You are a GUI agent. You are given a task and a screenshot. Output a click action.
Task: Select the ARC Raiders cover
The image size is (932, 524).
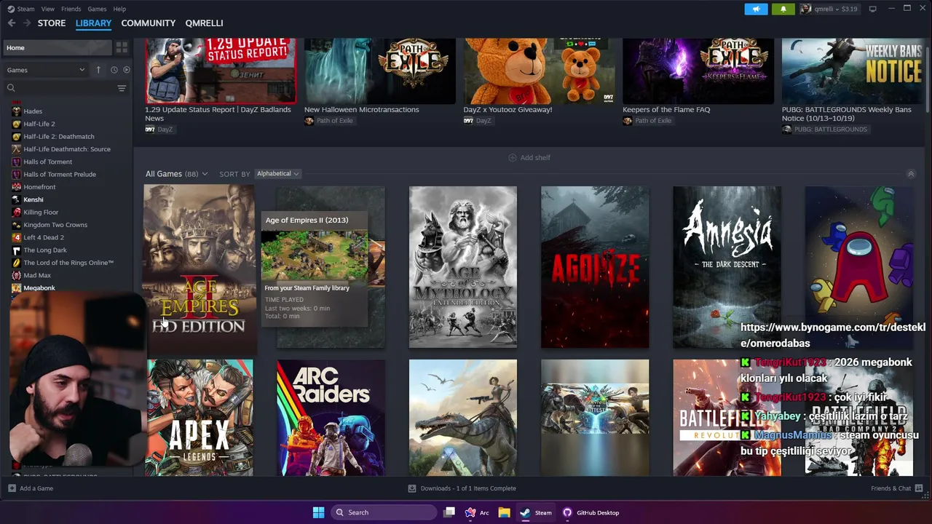coord(331,418)
